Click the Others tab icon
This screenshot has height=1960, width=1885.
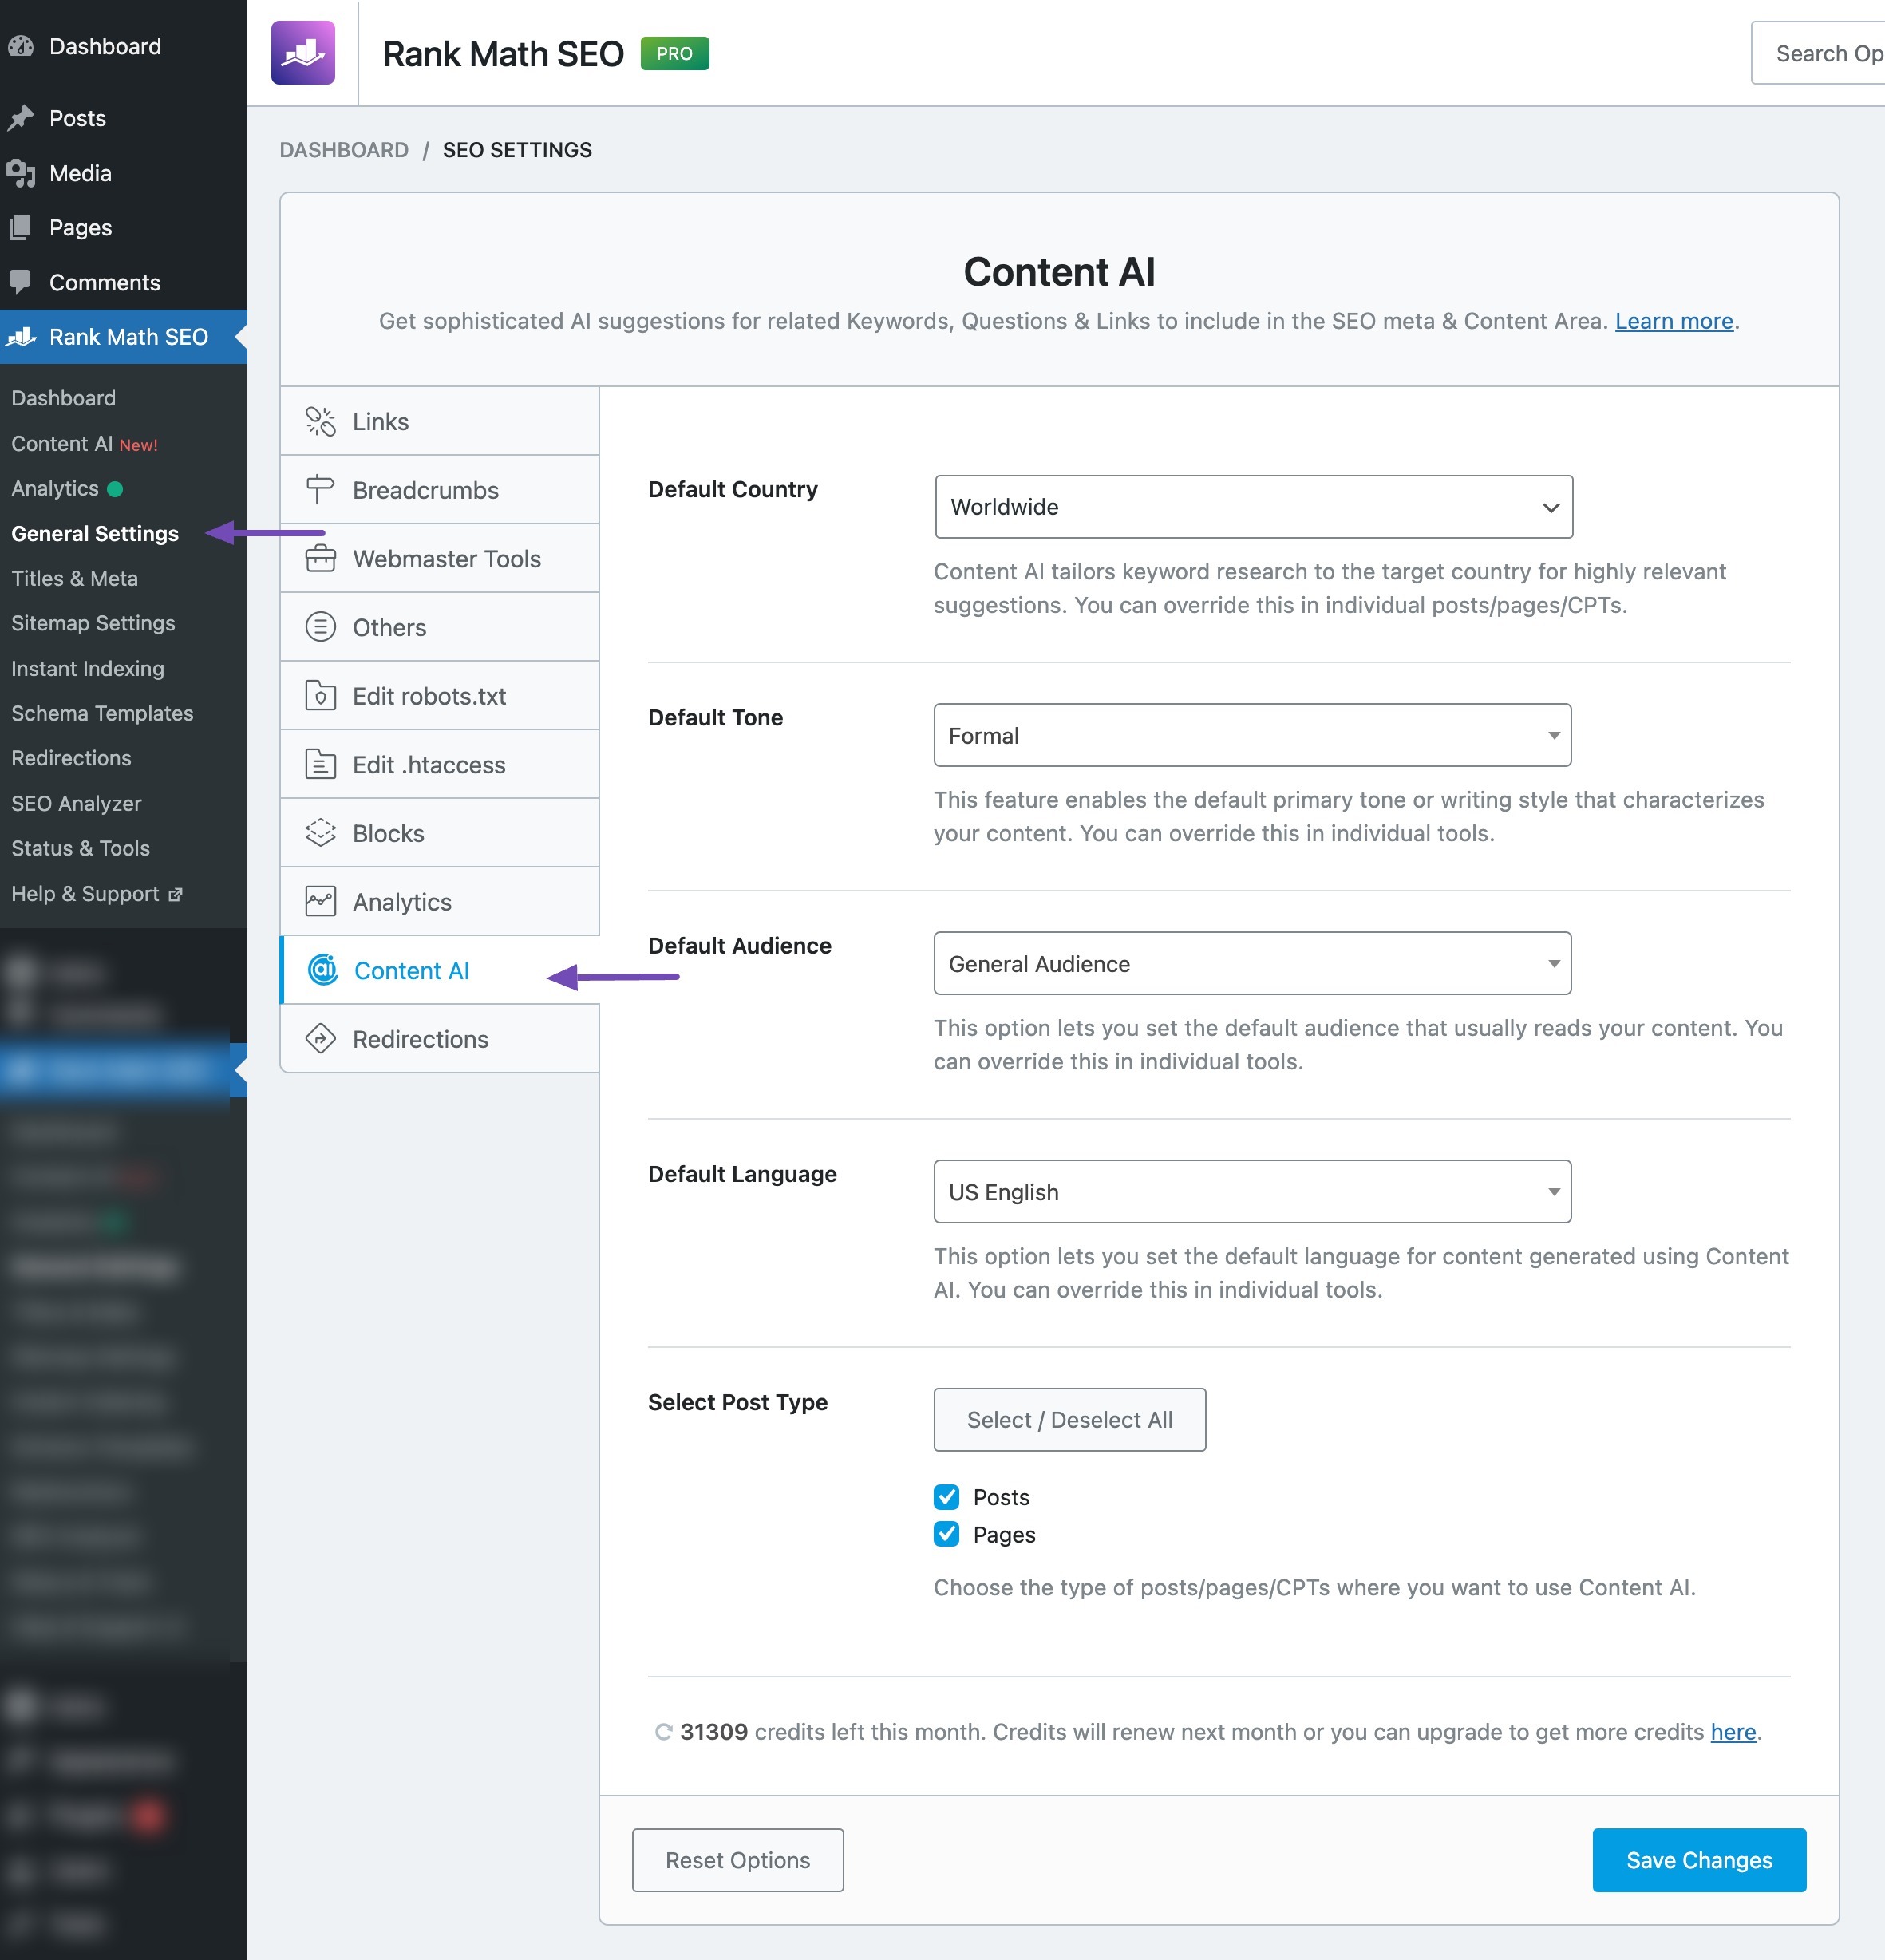click(320, 627)
